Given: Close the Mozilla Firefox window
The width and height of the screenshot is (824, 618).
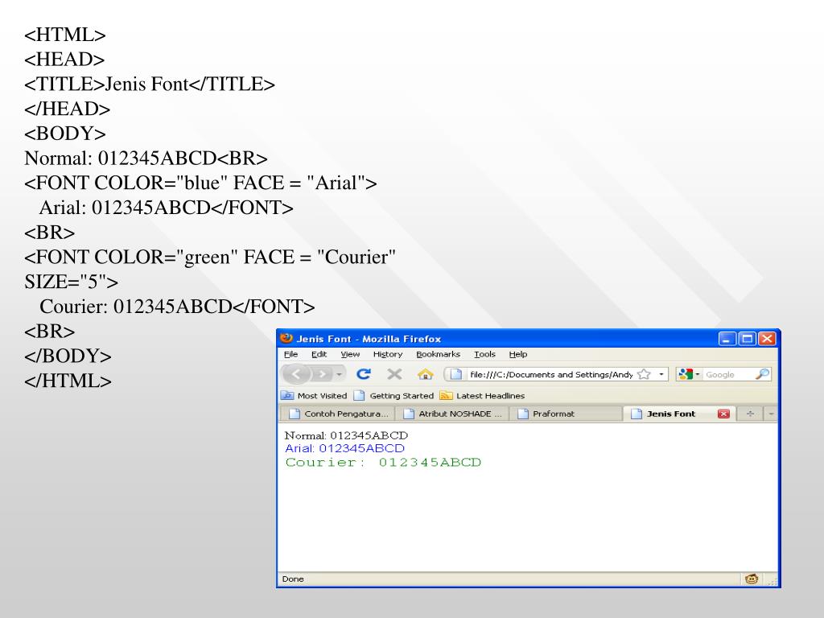Looking at the screenshot, I should tap(767, 339).
